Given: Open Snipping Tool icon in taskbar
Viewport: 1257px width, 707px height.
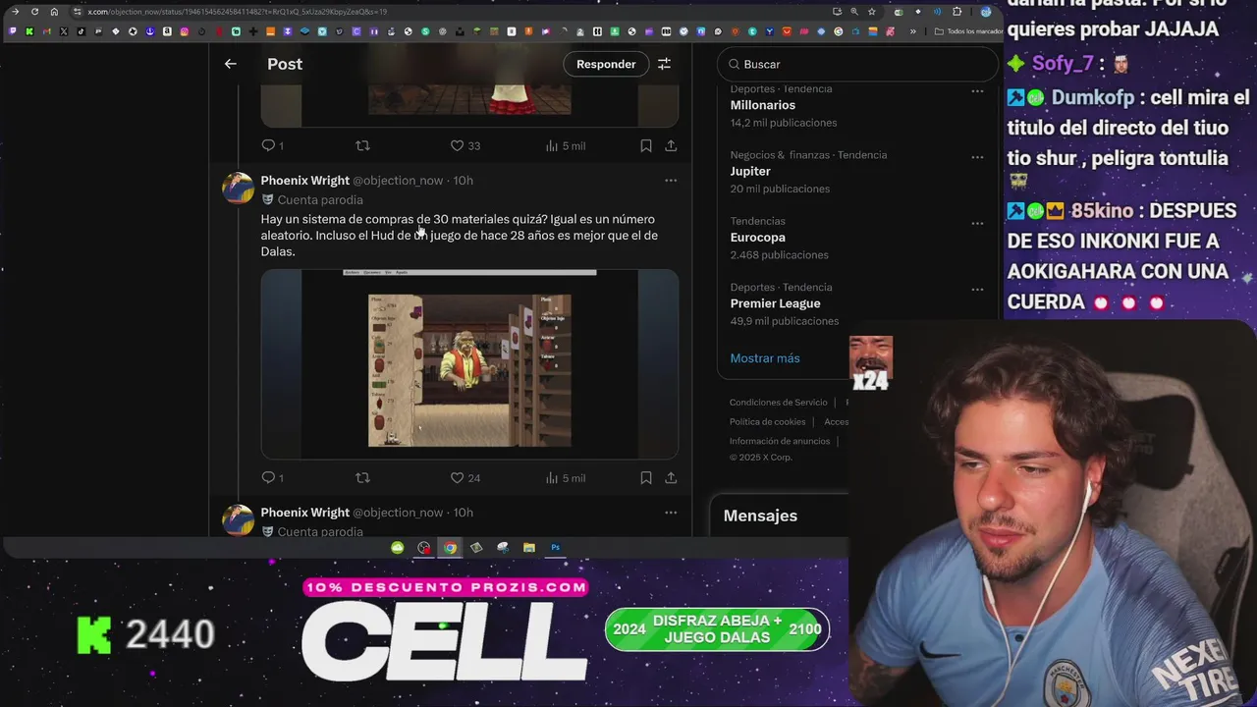Looking at the screenshot, I should (x=502, y=548).
